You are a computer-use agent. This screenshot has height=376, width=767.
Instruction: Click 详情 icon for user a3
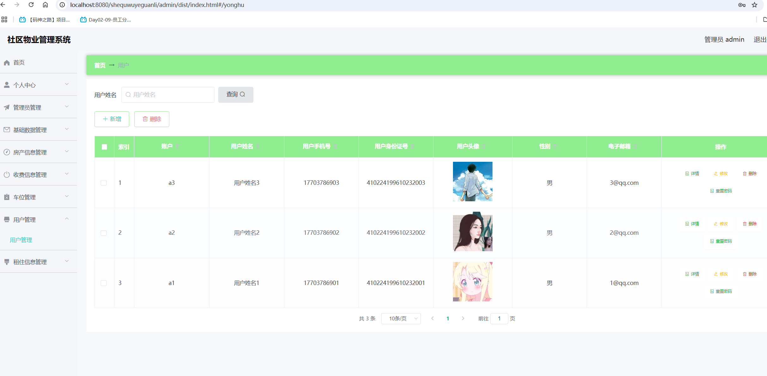(687, 173)
